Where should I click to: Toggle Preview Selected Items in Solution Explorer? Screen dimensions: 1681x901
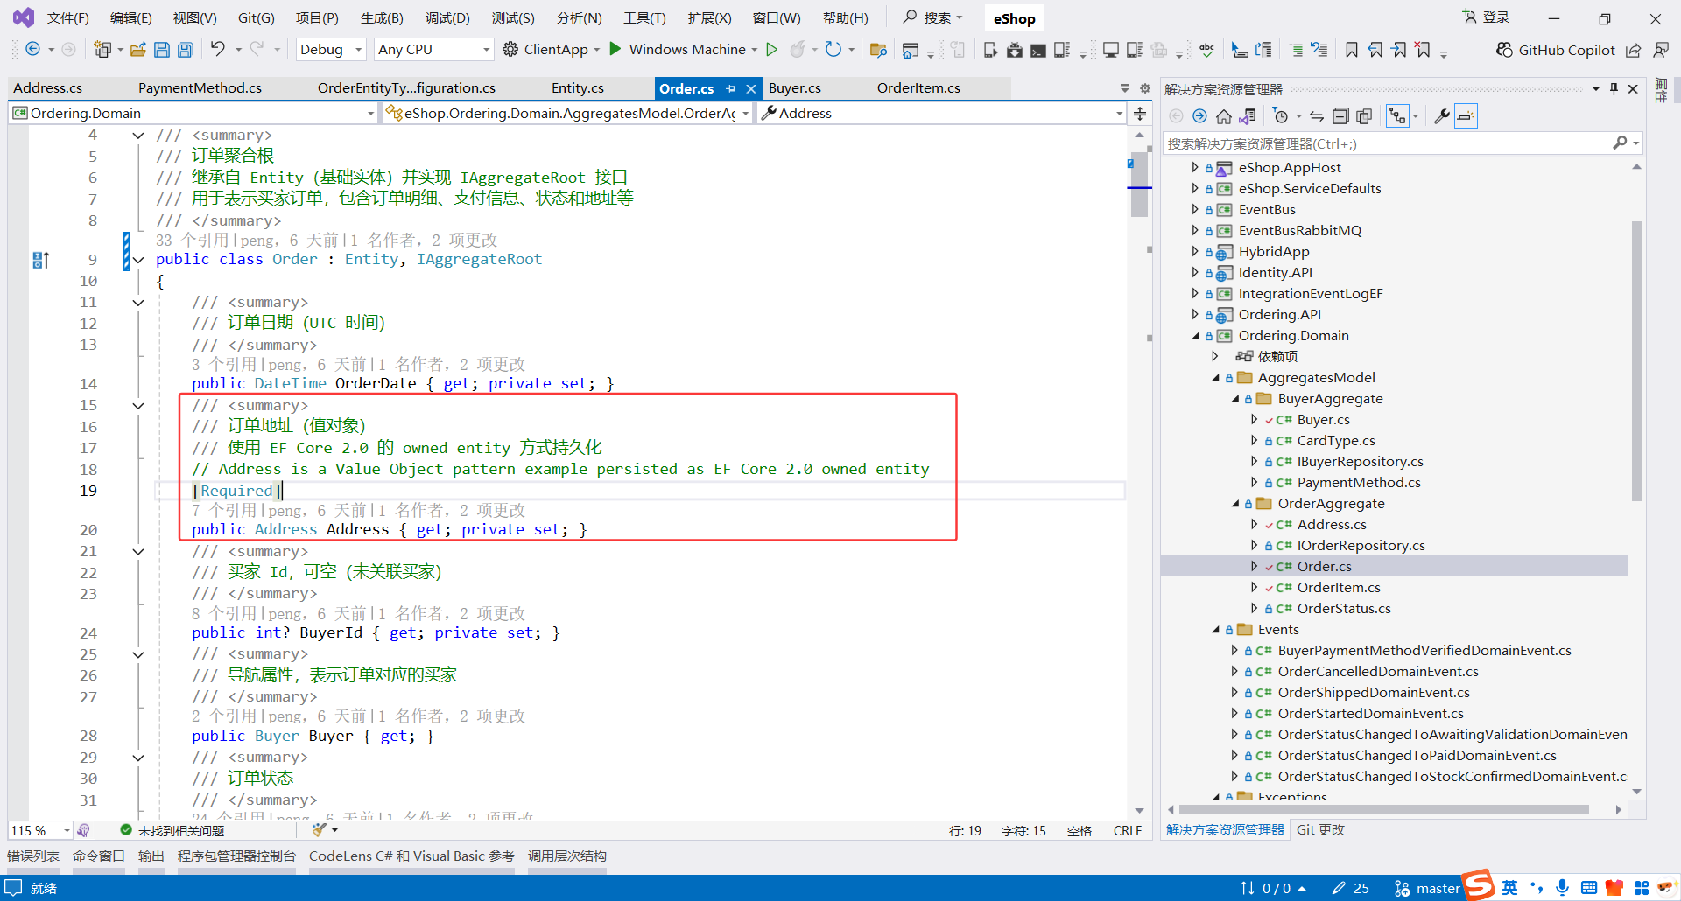click(1466, 116)
